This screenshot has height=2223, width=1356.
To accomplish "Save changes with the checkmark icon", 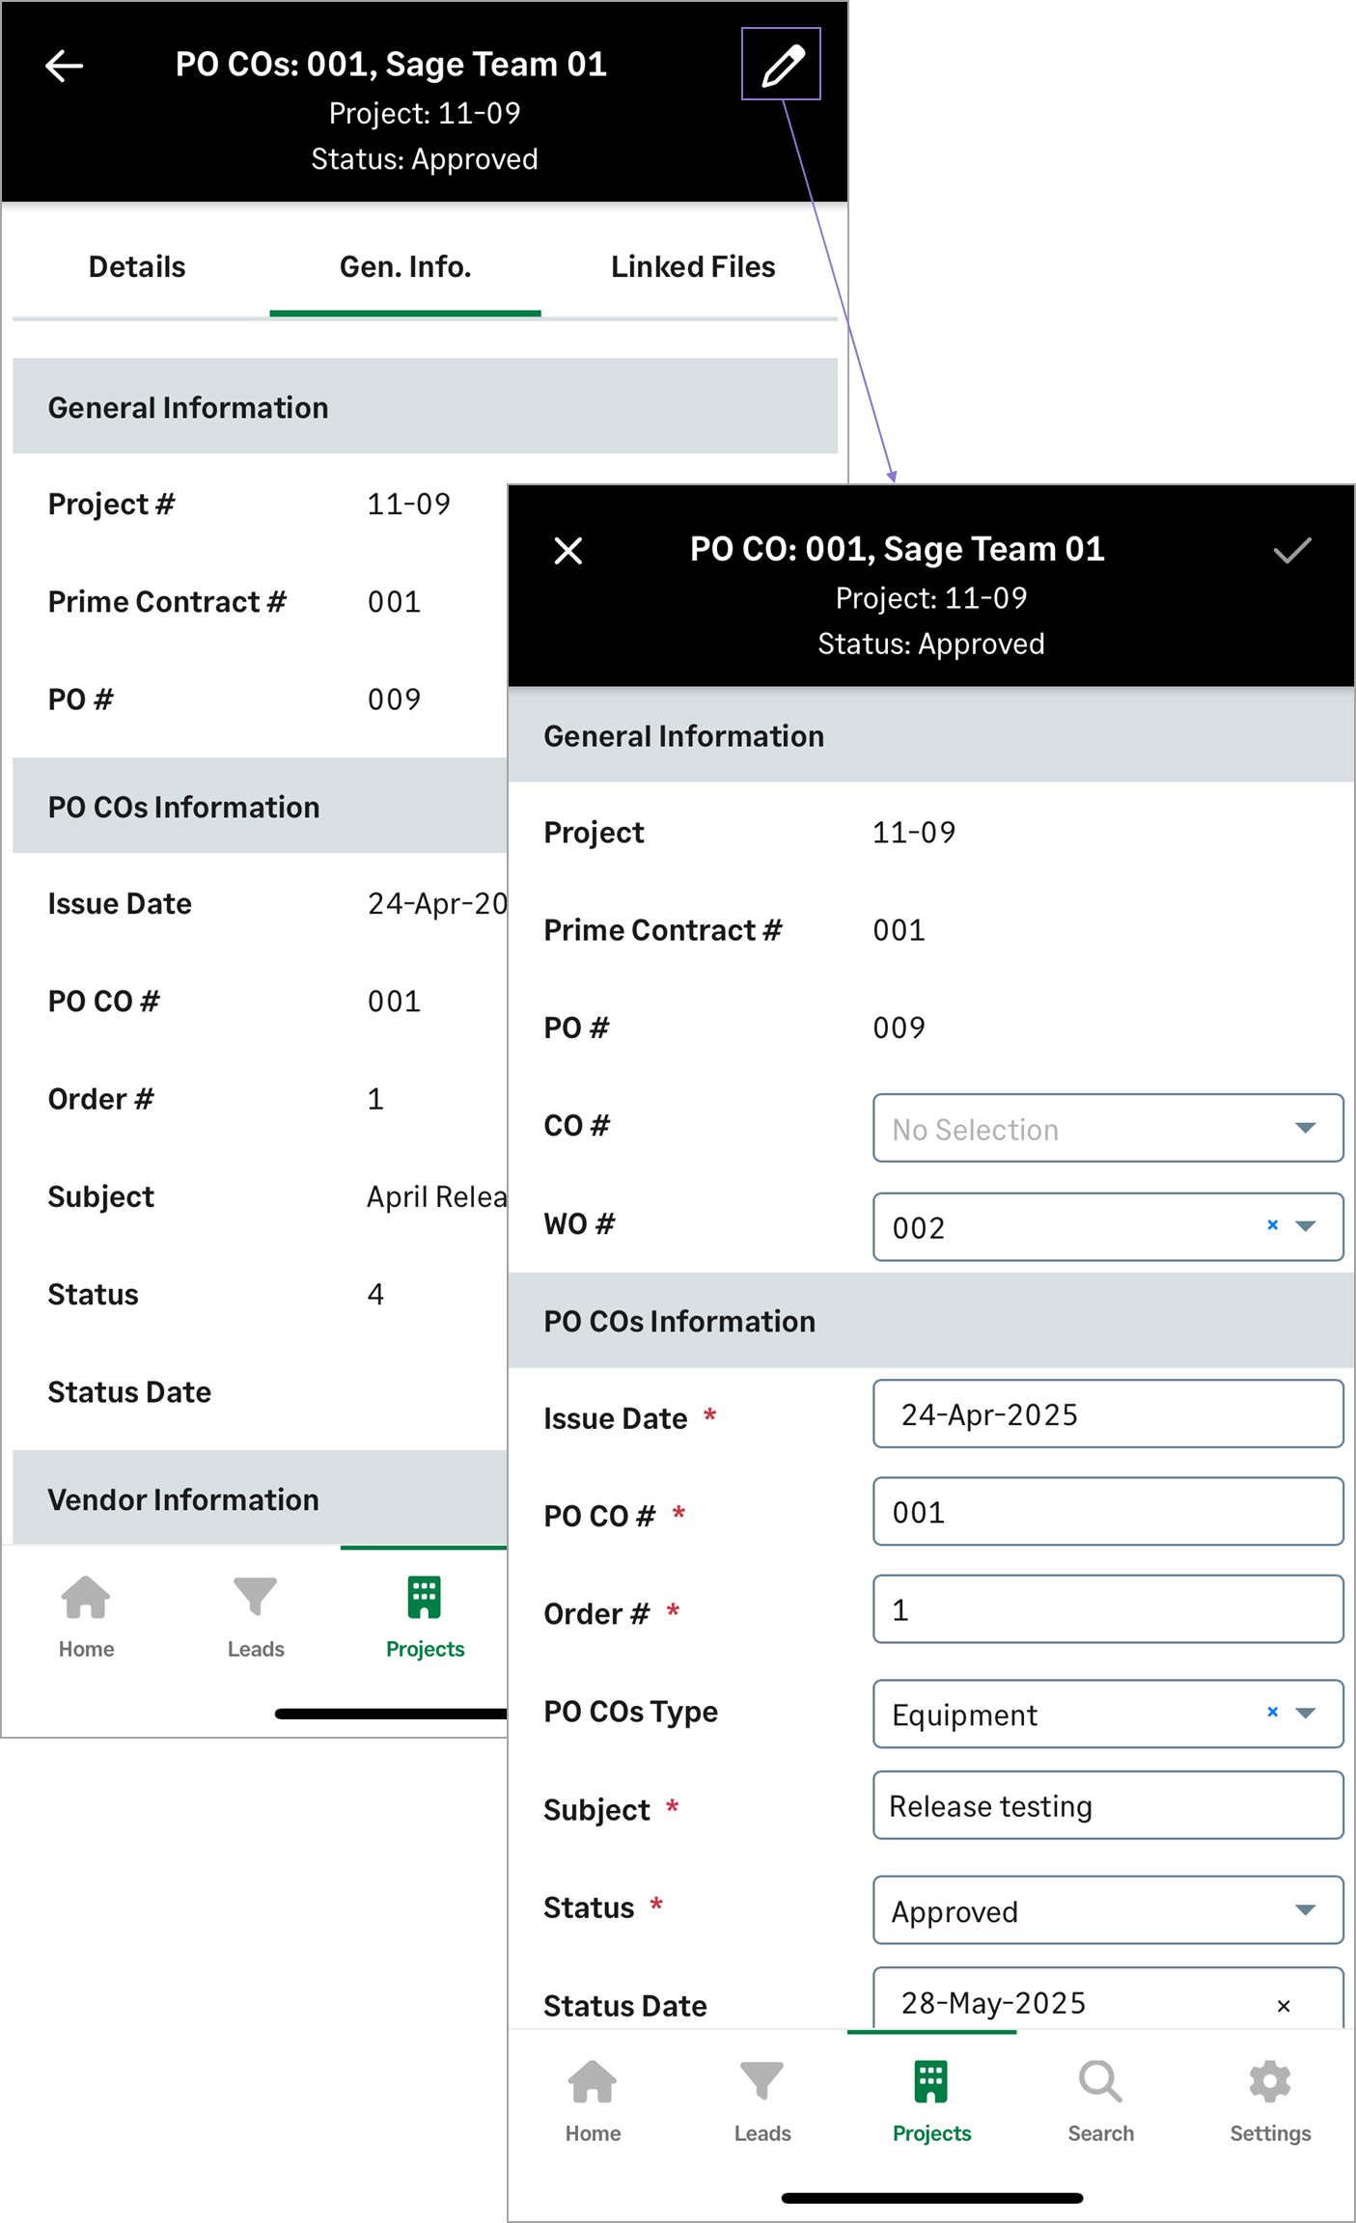I will tap(1291, 550).
